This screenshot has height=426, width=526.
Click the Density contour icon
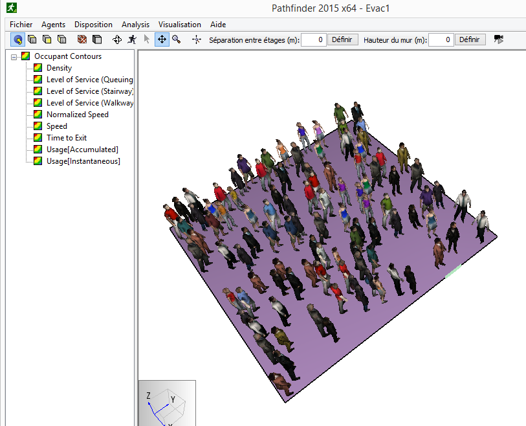coord(38,68)
